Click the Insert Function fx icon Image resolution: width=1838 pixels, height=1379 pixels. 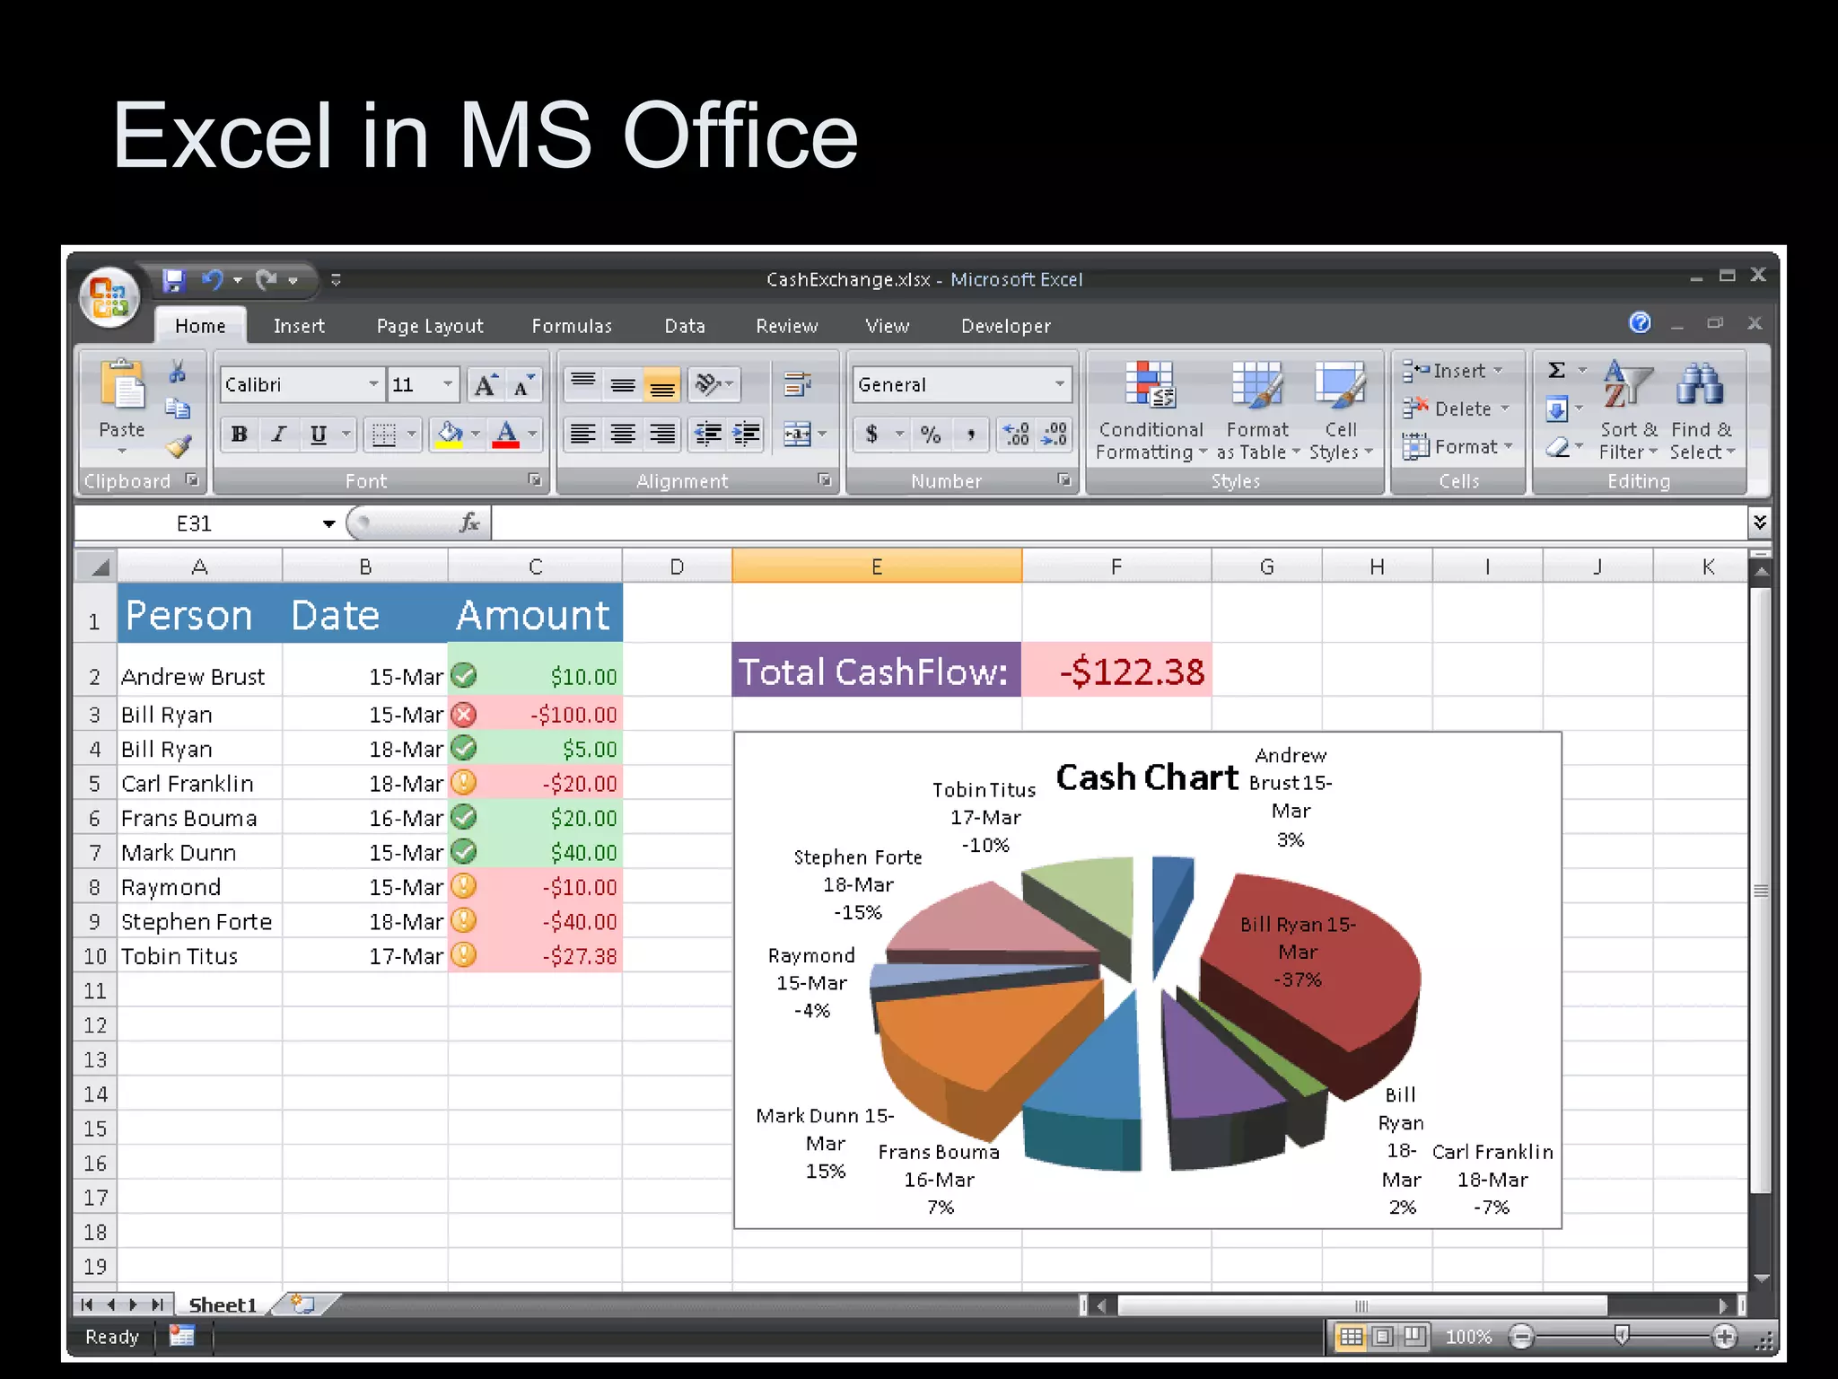(x=468, y=523)
